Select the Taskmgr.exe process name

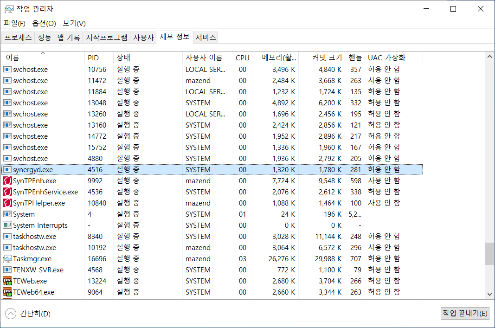click(x=32, y=259)
